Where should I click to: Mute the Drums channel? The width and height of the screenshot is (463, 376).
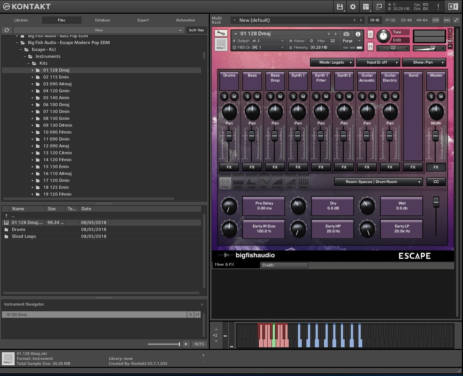(x=234, y=97)
